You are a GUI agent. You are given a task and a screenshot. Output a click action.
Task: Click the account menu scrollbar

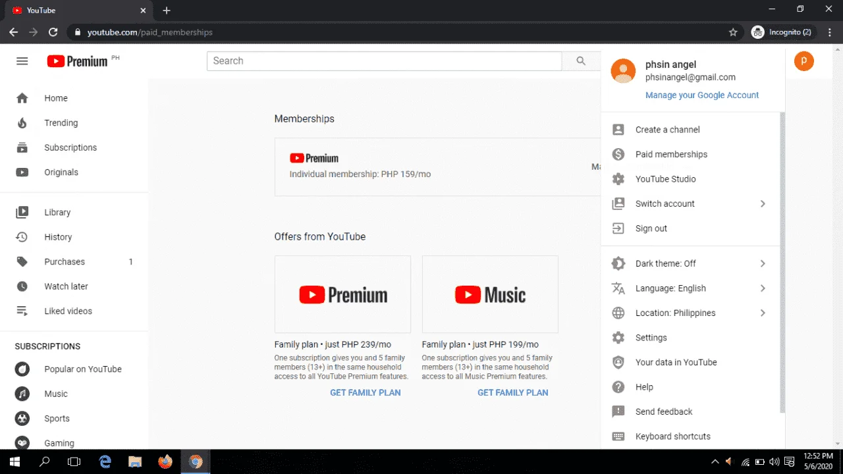coord(782,262)
